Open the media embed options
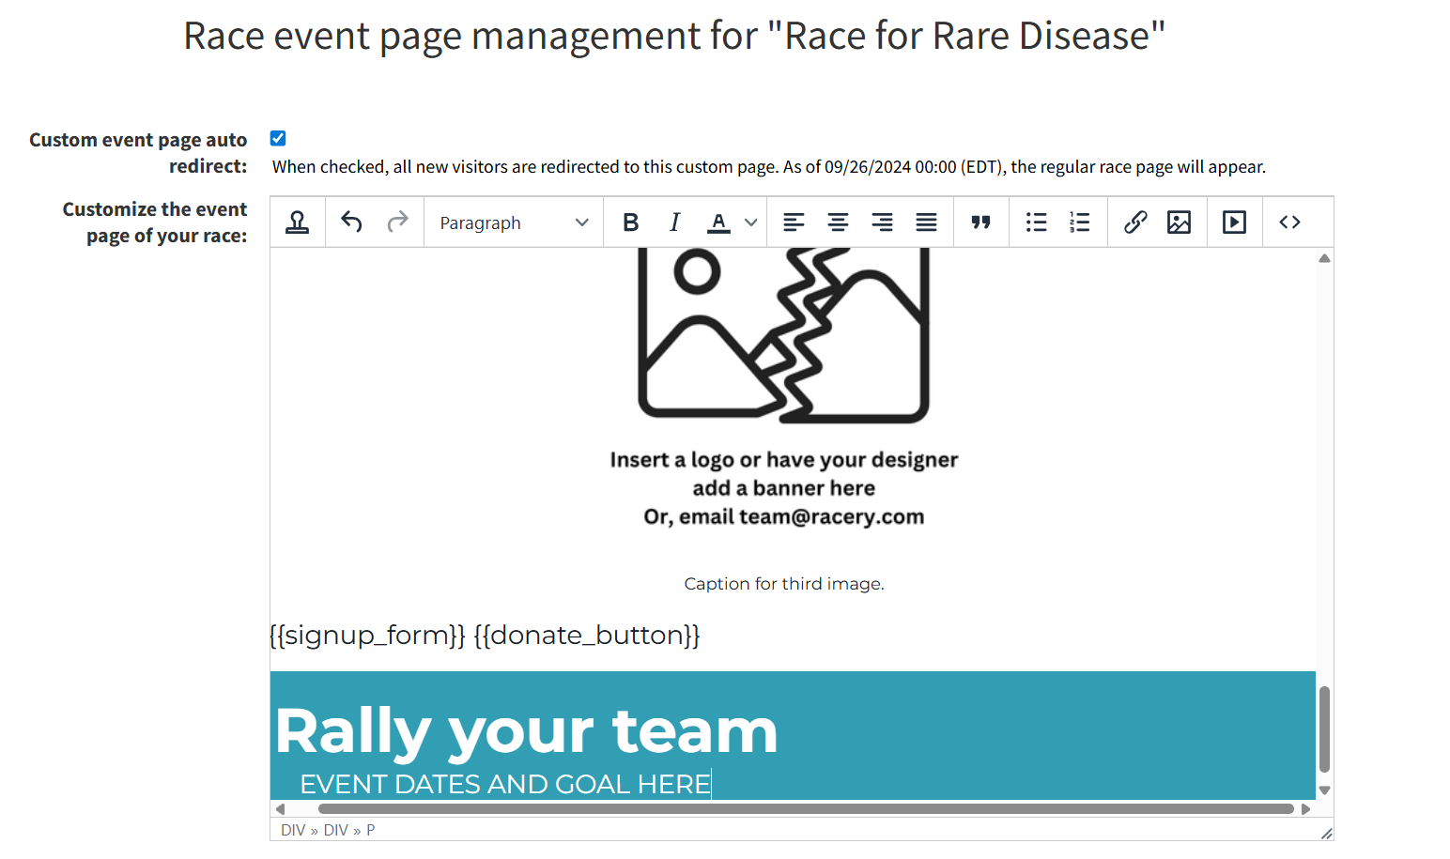The image size is (1450, 859). pos(1234,222)
